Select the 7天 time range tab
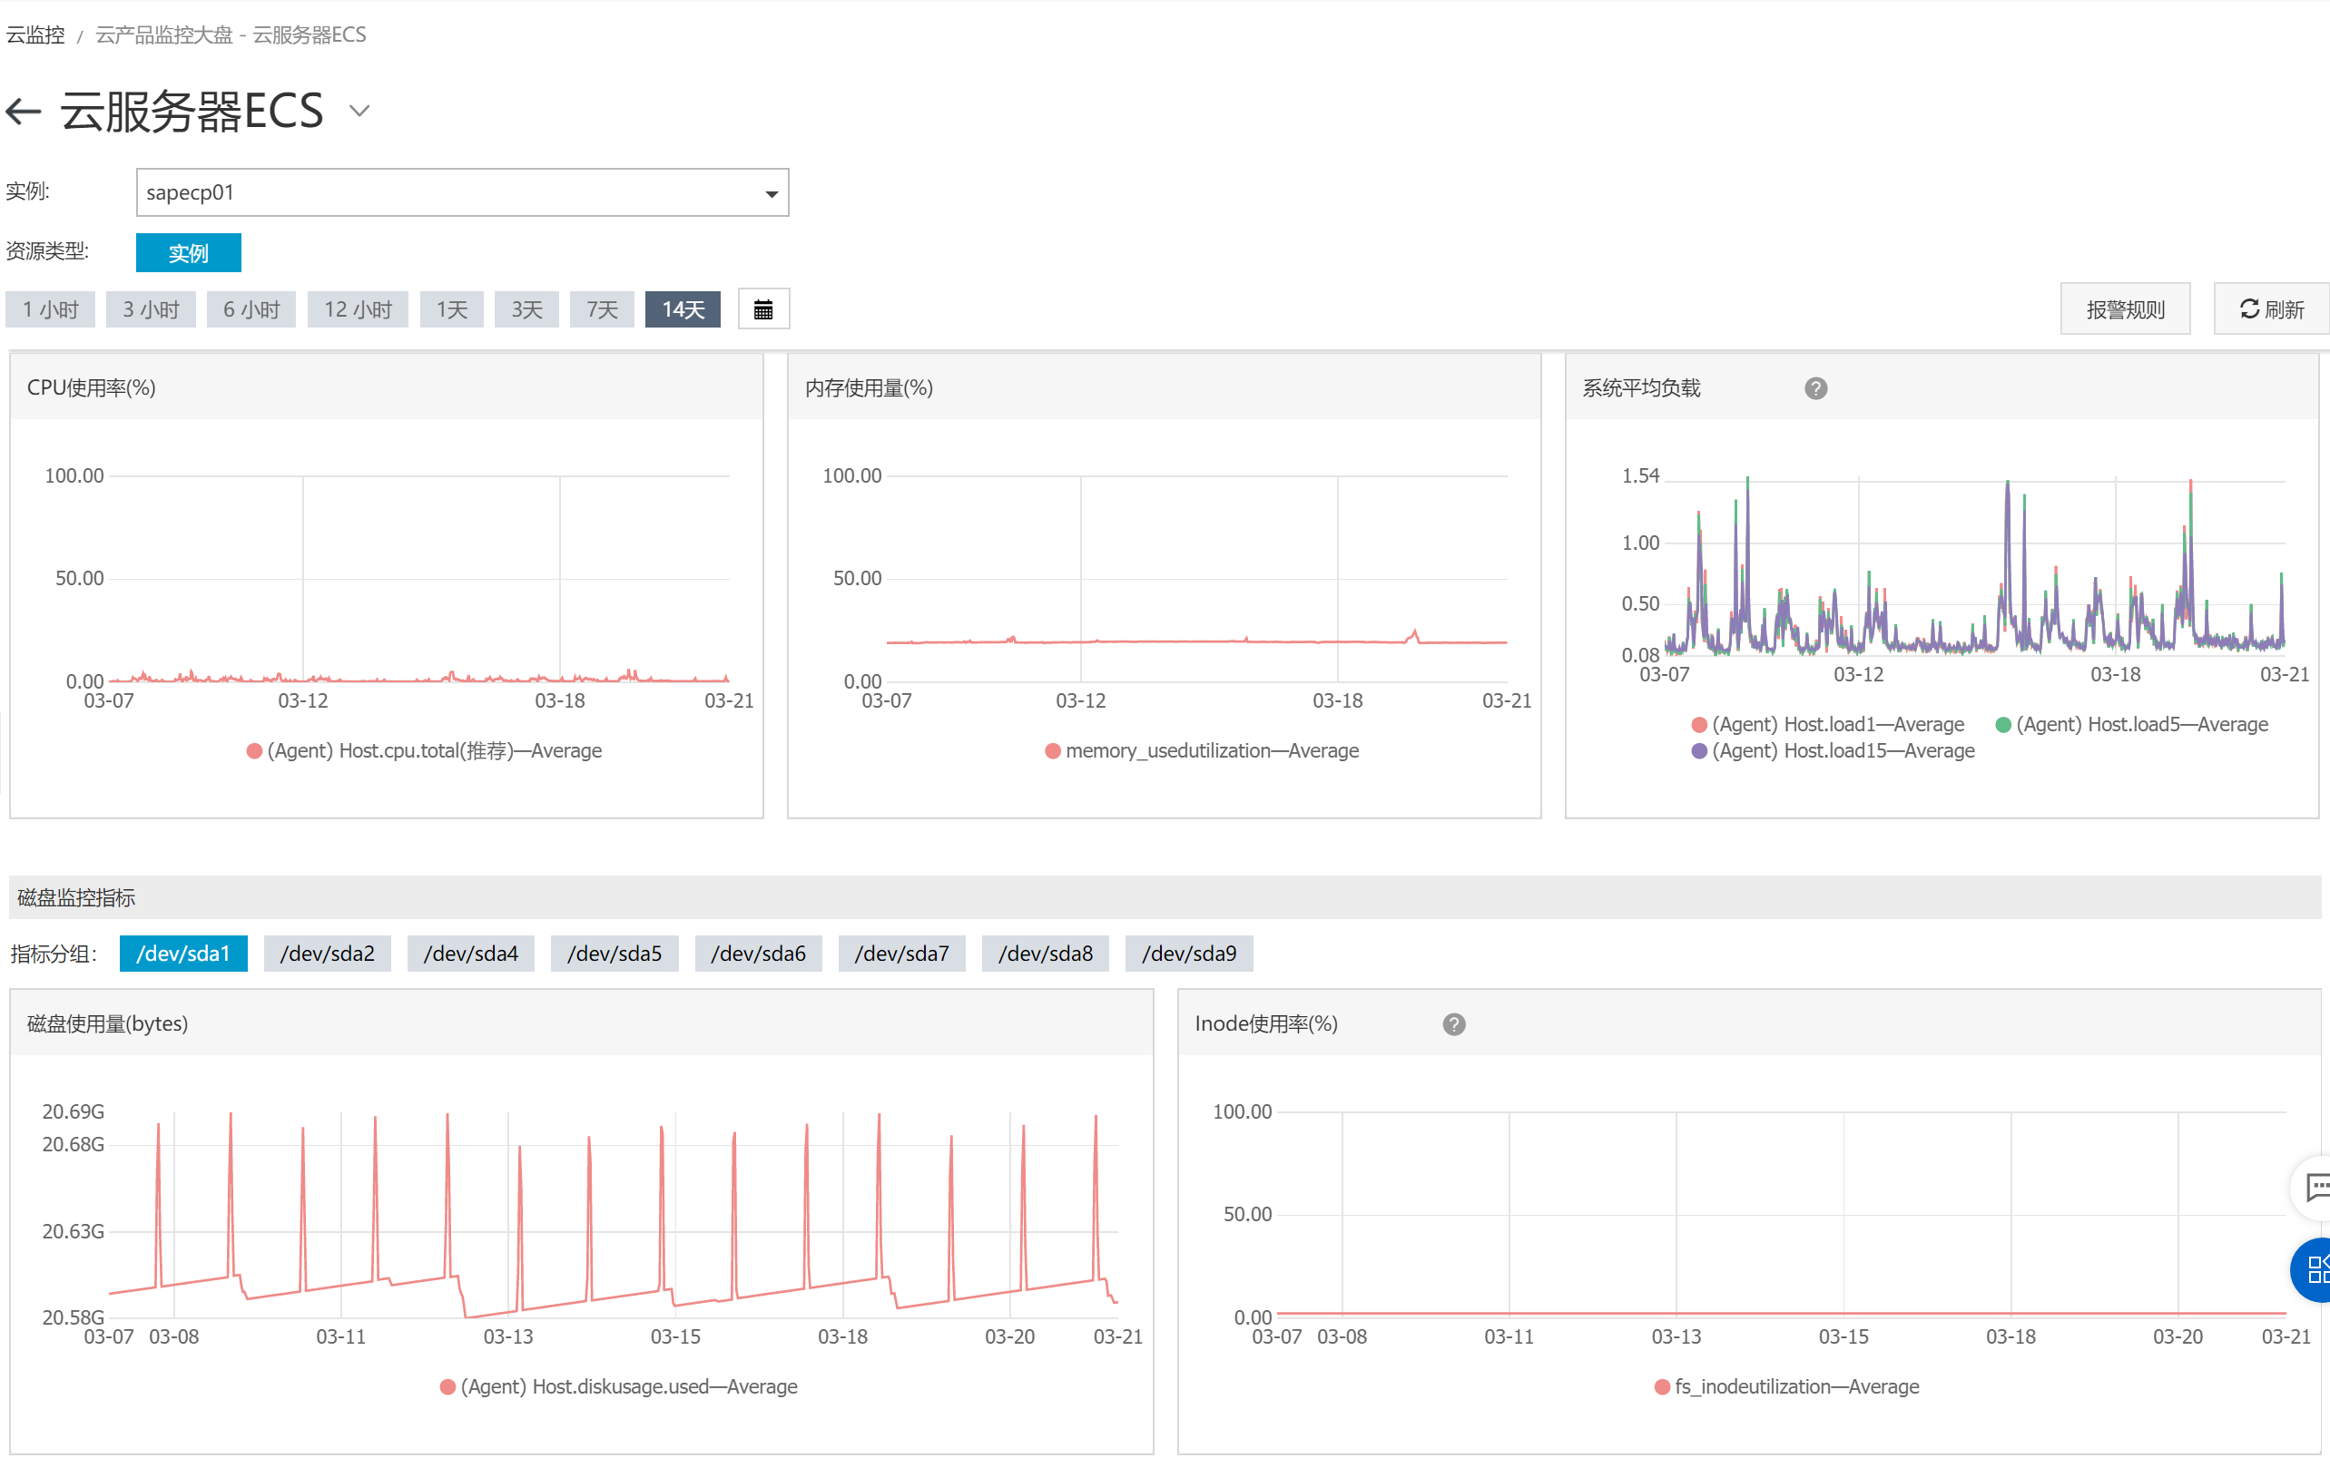 601,309
